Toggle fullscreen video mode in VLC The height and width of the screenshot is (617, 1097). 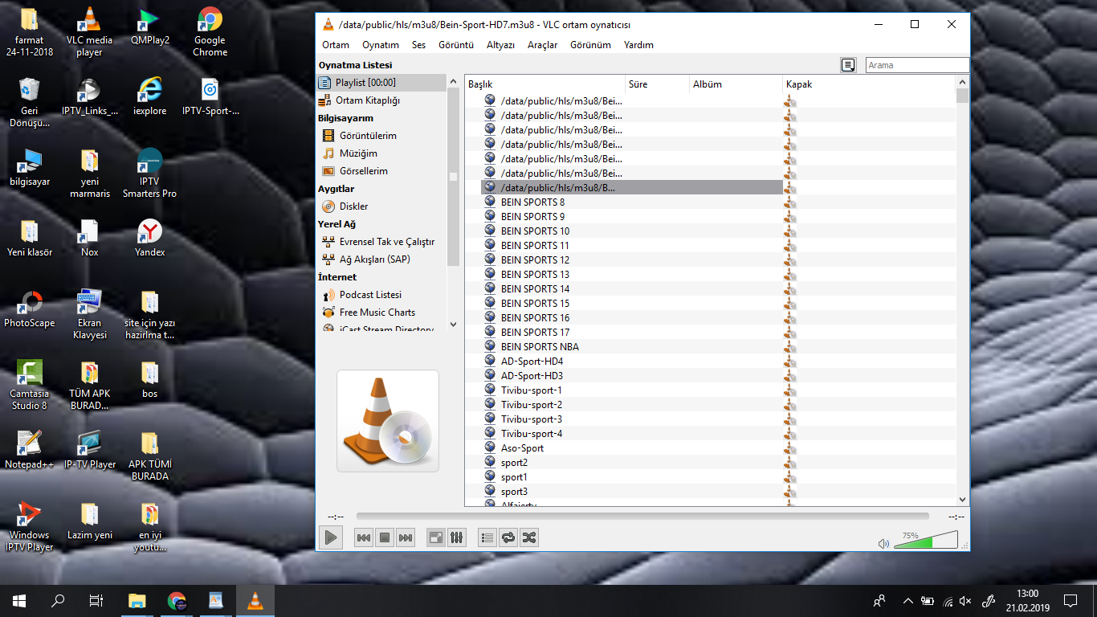(436, 537)
